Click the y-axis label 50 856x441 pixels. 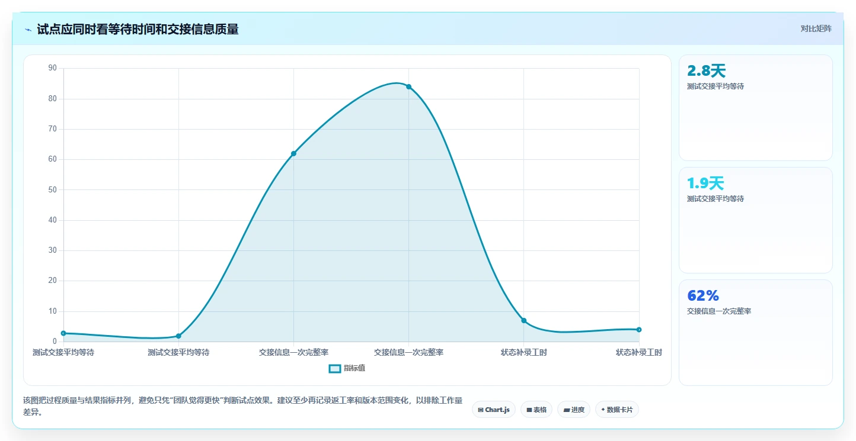pyautogui.click(x=53, y=190)
